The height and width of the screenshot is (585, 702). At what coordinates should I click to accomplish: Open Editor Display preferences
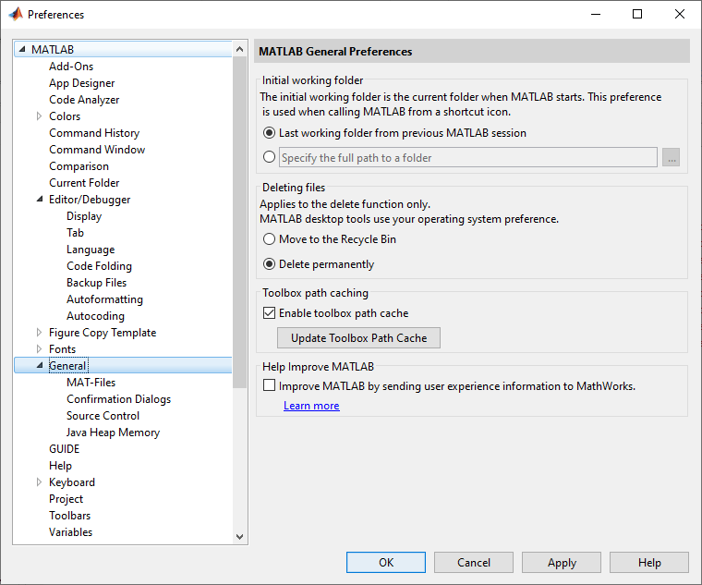click(84, 216)
